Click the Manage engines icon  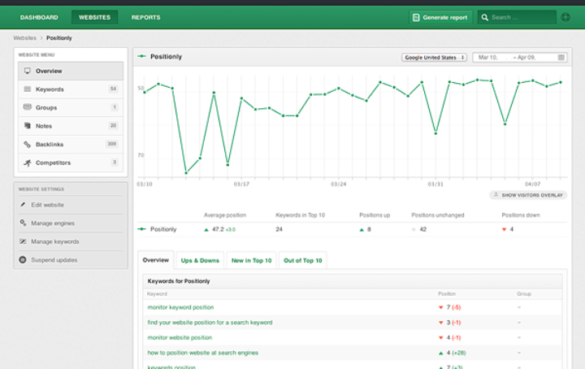click(23, 223)
